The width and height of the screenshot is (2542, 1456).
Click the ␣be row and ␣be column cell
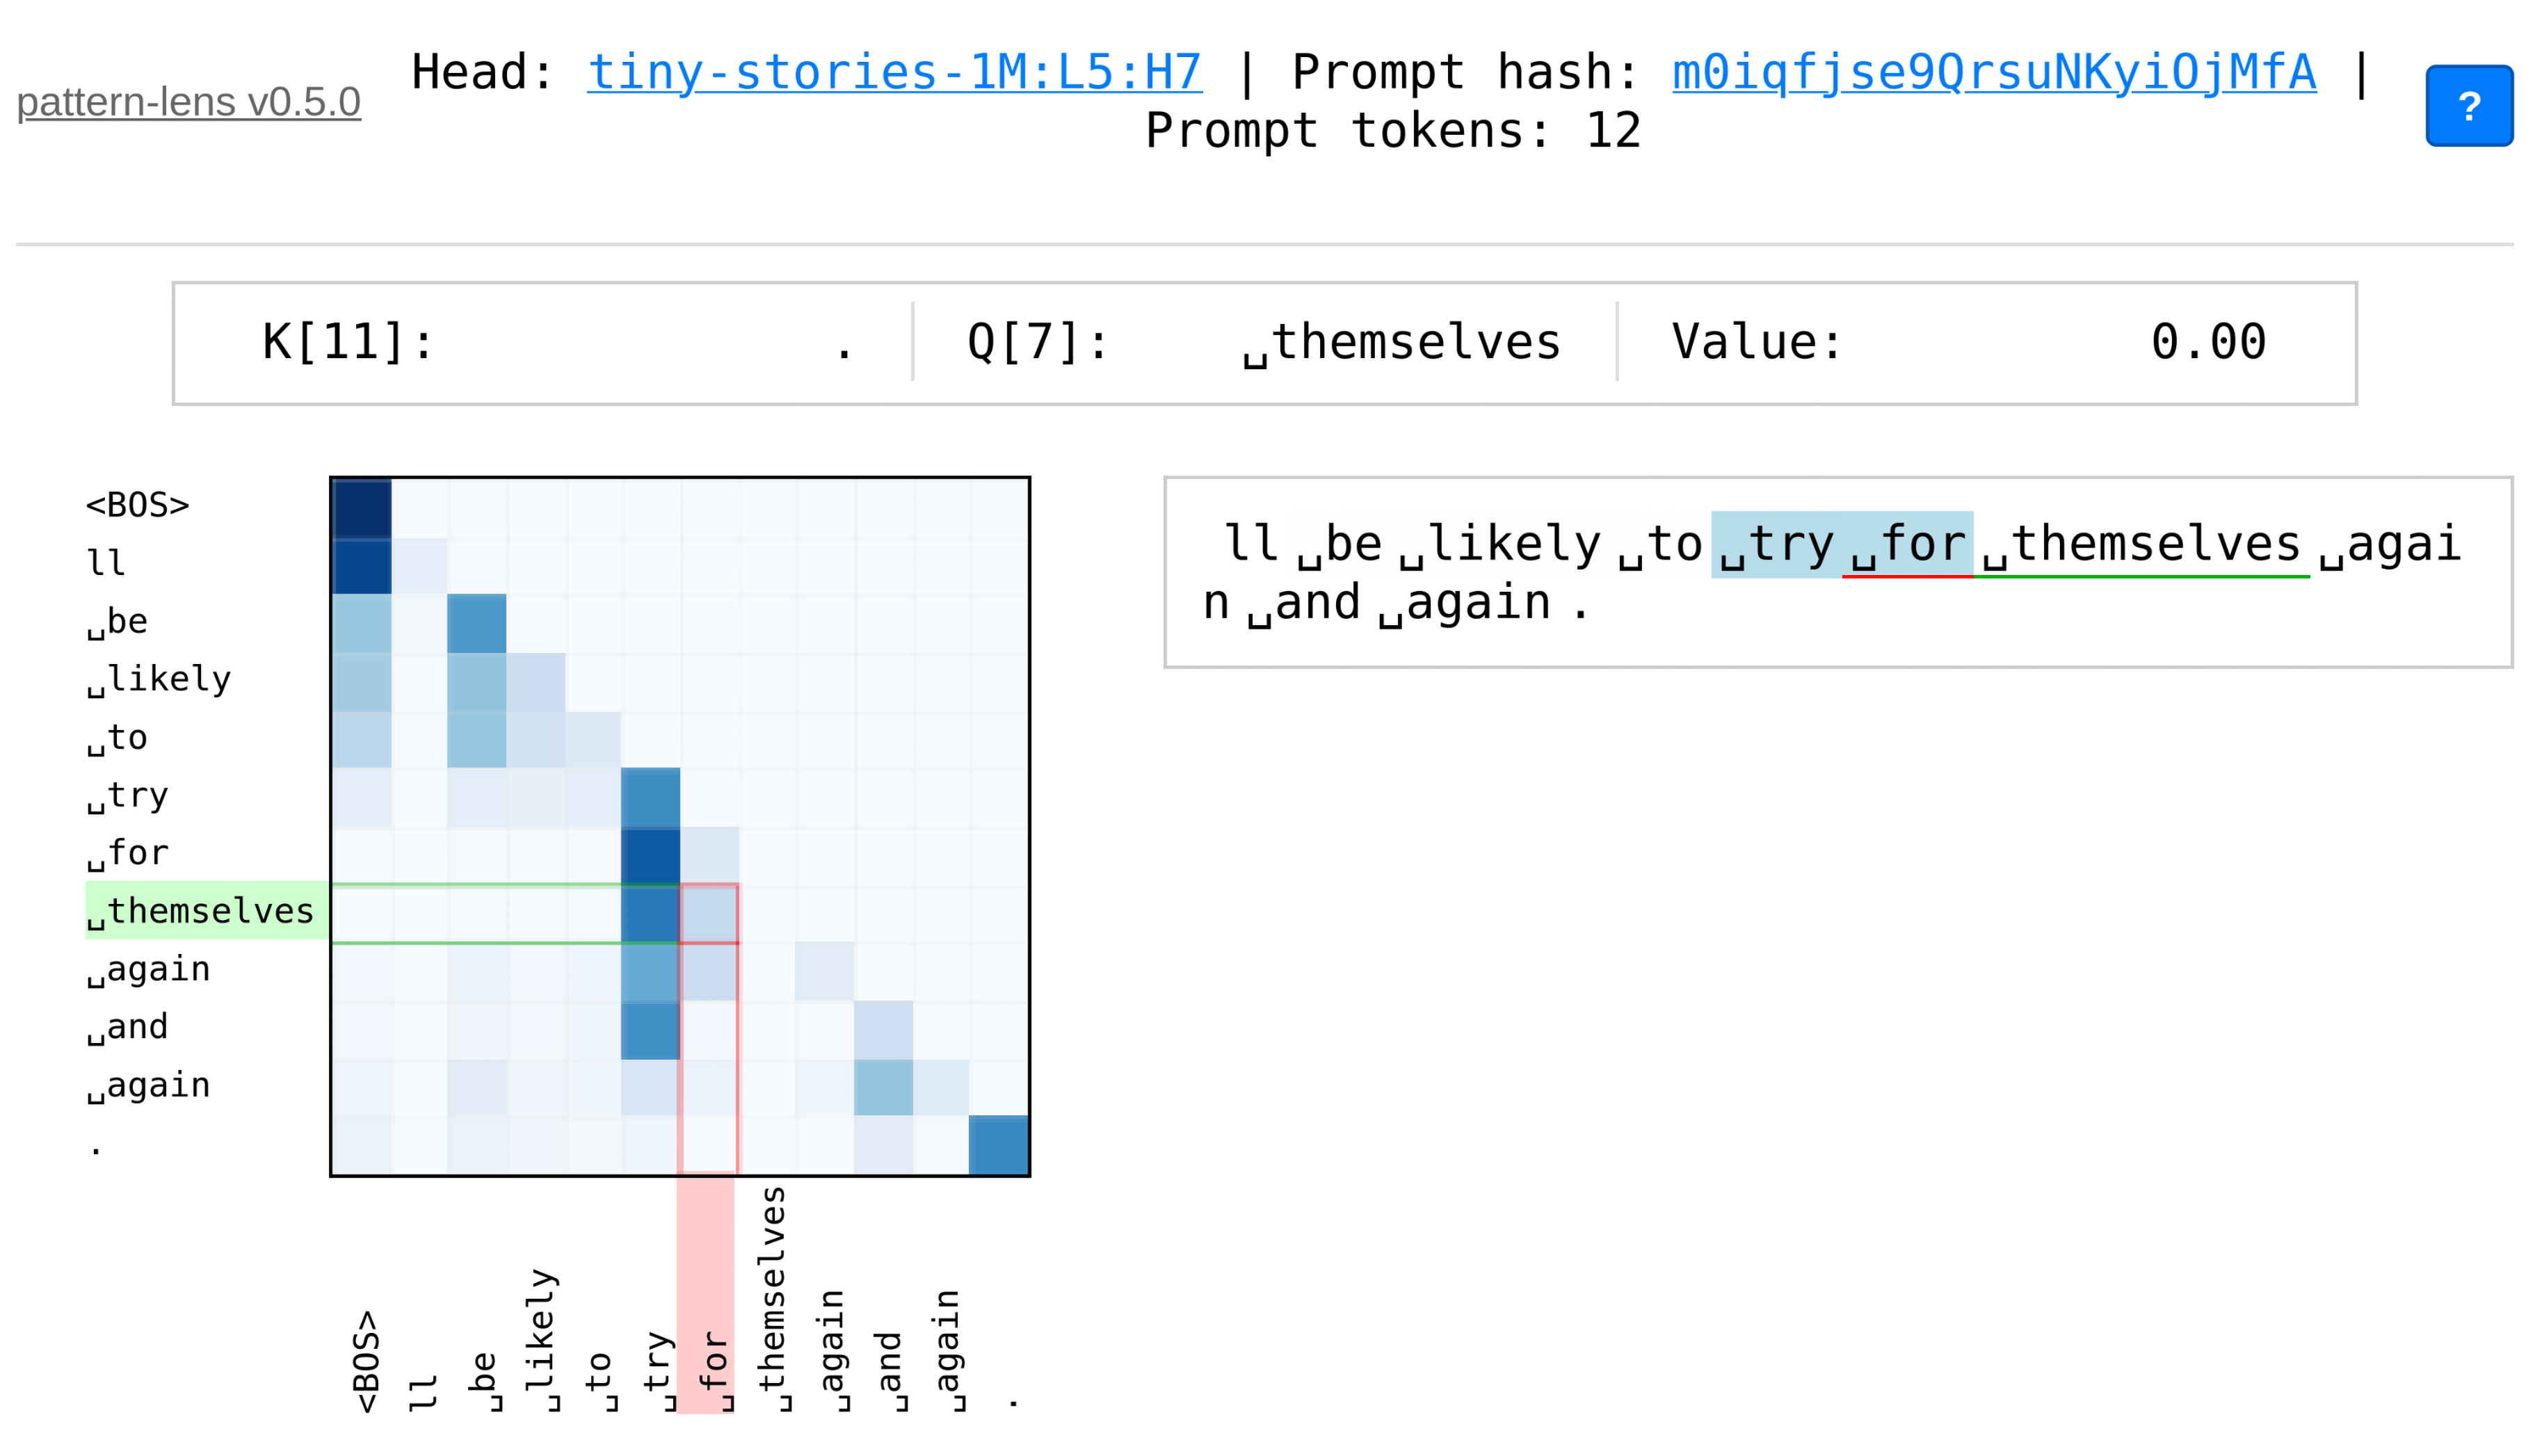pos(476,623)
